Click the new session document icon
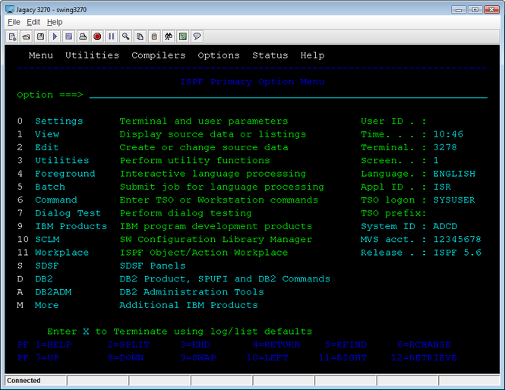 point(12,36)
